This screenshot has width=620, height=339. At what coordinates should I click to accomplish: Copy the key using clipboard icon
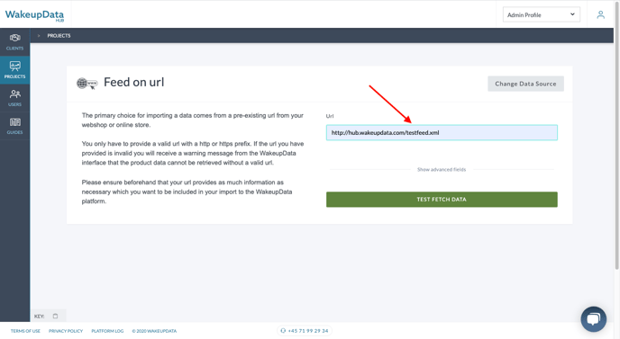pyautogui.click(x=55, y=317)
